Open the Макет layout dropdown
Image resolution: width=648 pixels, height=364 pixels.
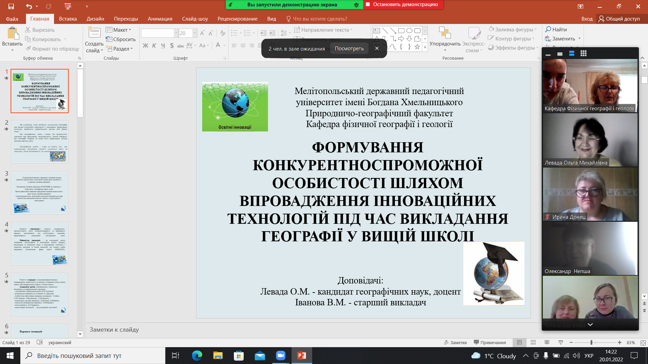[x=118, y=30]
